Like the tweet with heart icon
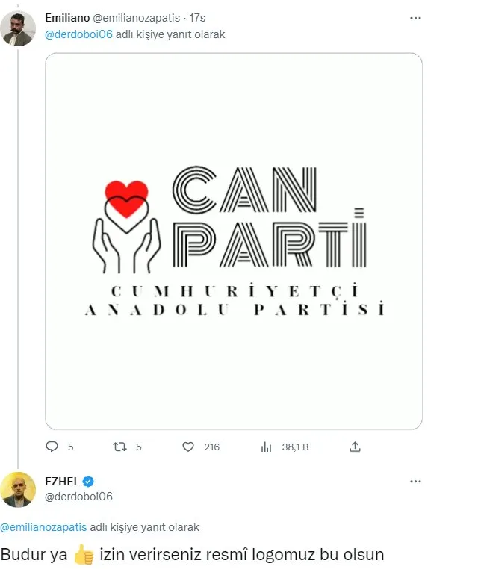The height and width of the screenshot is (569, 478). click(188, 447)
